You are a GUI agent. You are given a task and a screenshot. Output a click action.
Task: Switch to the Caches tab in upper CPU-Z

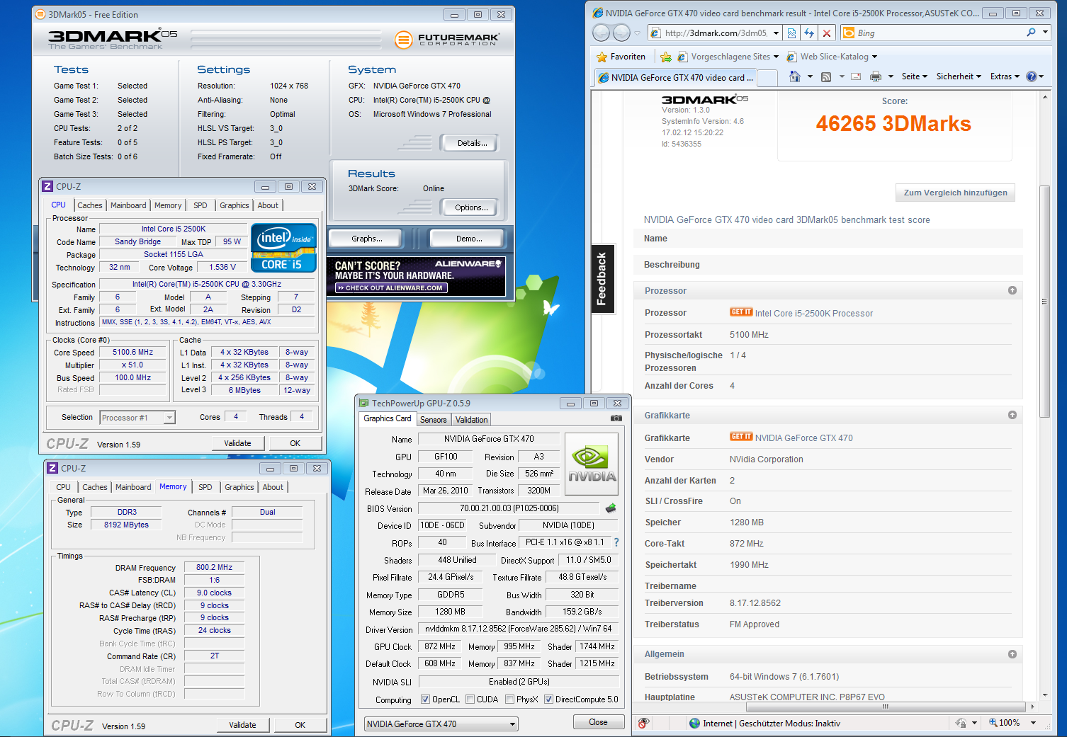[x=90, y=205]
